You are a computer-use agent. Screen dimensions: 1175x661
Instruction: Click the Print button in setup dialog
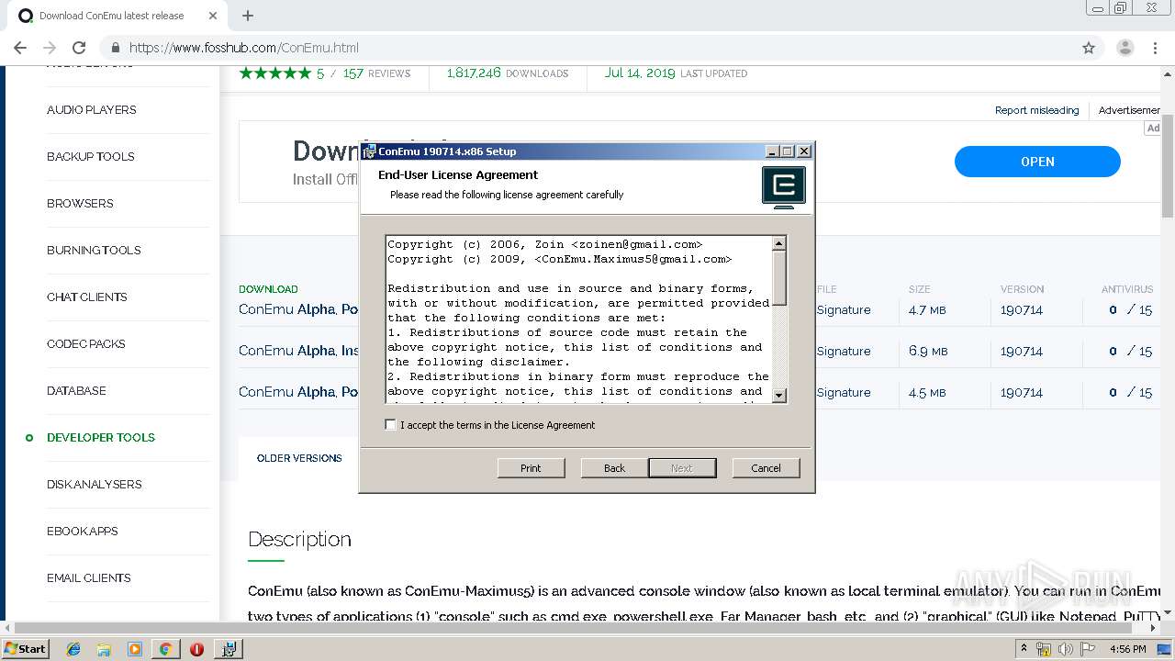click(x=531, y=468)
